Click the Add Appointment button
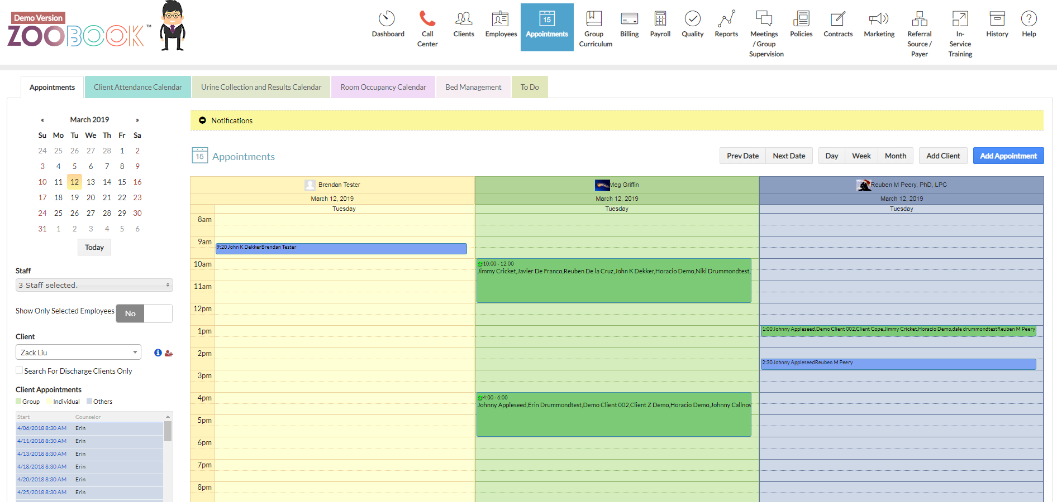The height and width of the screenshot is (502, 1057). click(1008, 156)
